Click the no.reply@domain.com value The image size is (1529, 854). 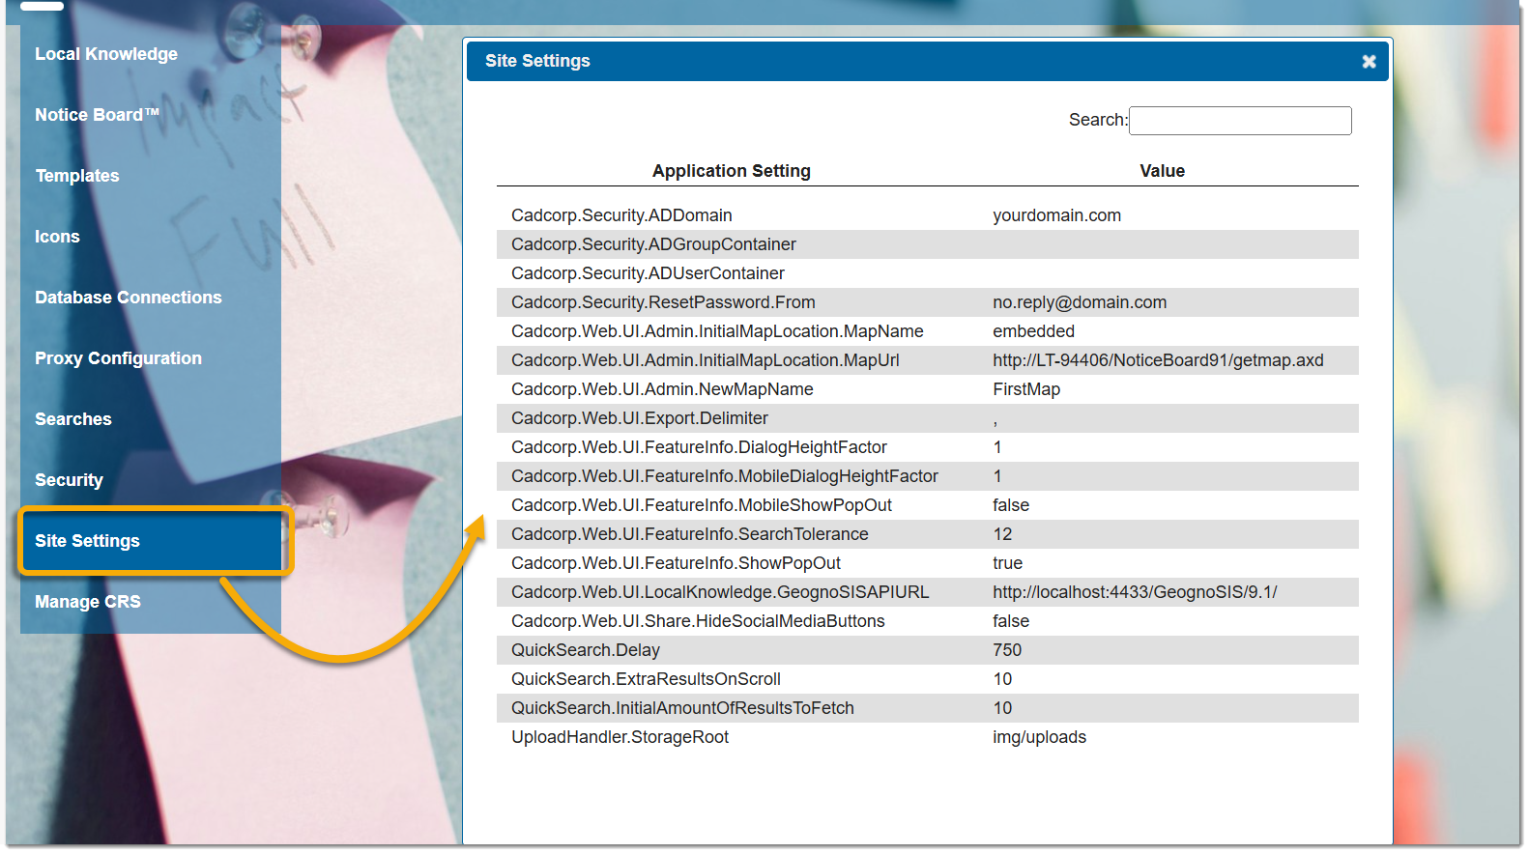[1080, 302]
